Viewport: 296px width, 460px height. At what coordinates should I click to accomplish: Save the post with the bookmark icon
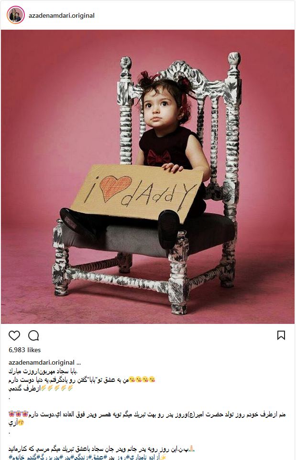pyautogui.click(x=281, y=335)
